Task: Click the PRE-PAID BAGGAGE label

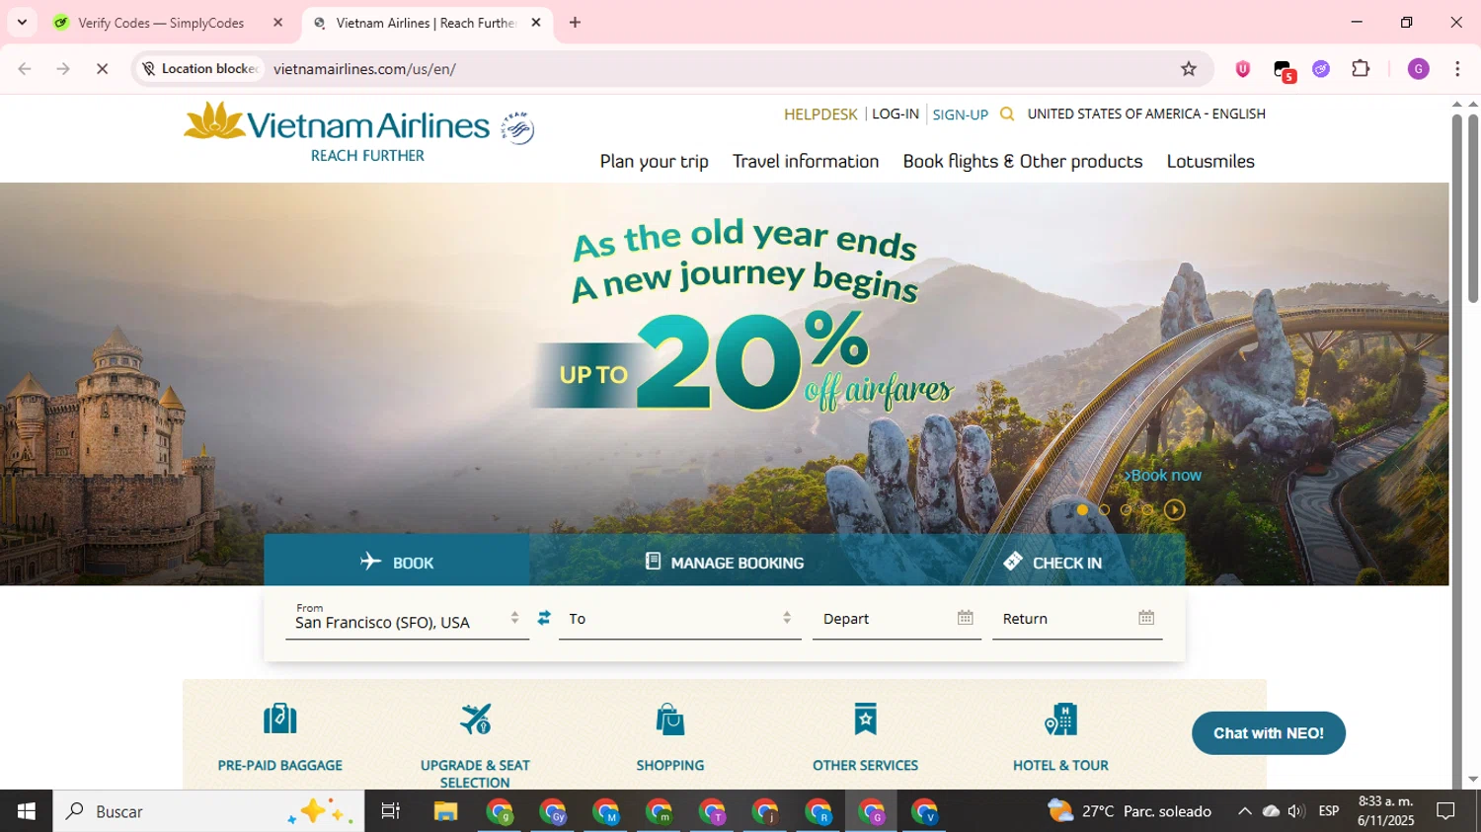Action: click(280, 765)
